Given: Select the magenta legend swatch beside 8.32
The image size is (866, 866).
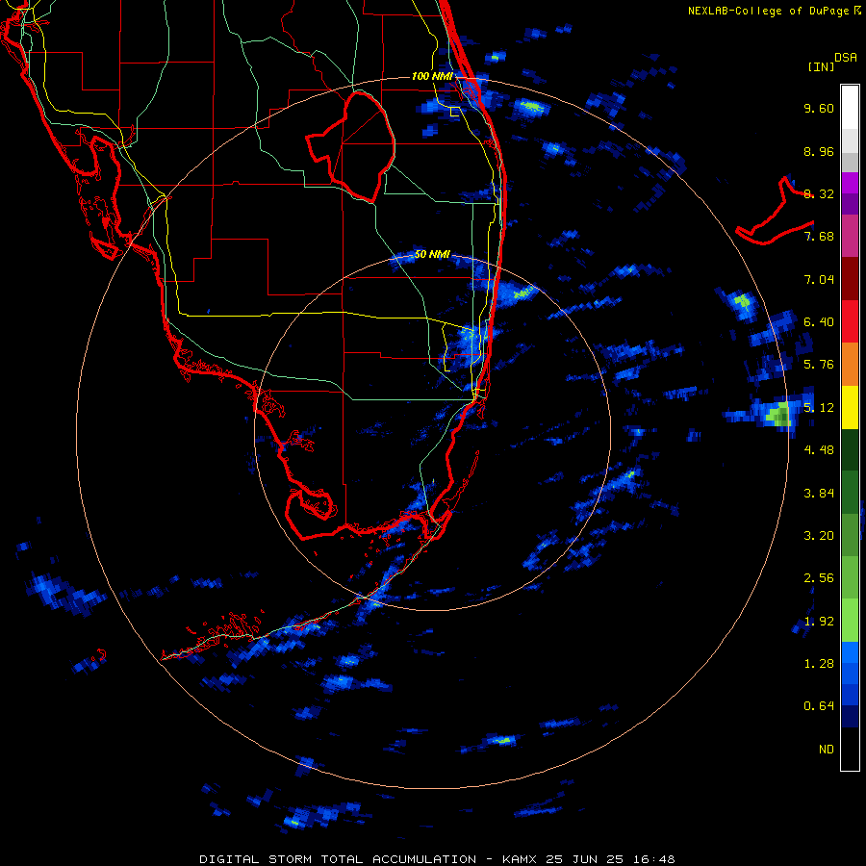Looking at the screenshot, I should click(850, 183).
